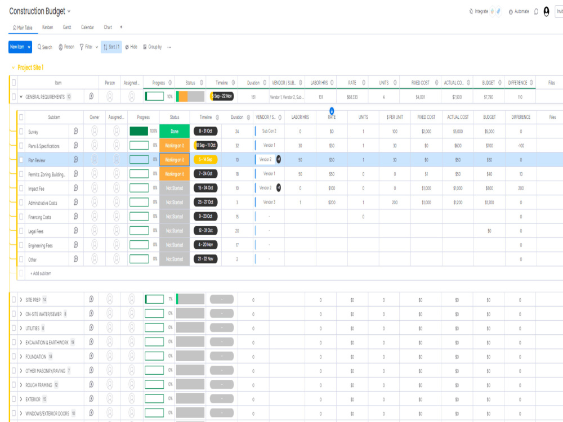Screen dimensions: 563x422
Task: Open conversation icon for SITE PREP item
Action: pos(92,299)
